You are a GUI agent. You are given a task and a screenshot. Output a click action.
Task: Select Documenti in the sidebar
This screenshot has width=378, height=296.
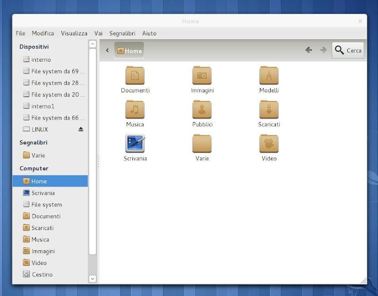point(50,216)
